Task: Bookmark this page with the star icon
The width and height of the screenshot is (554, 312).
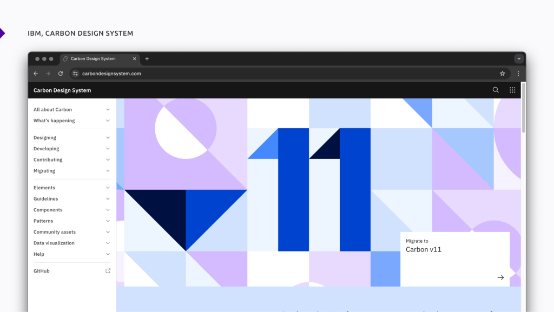Action: click(x=503, y=74)
